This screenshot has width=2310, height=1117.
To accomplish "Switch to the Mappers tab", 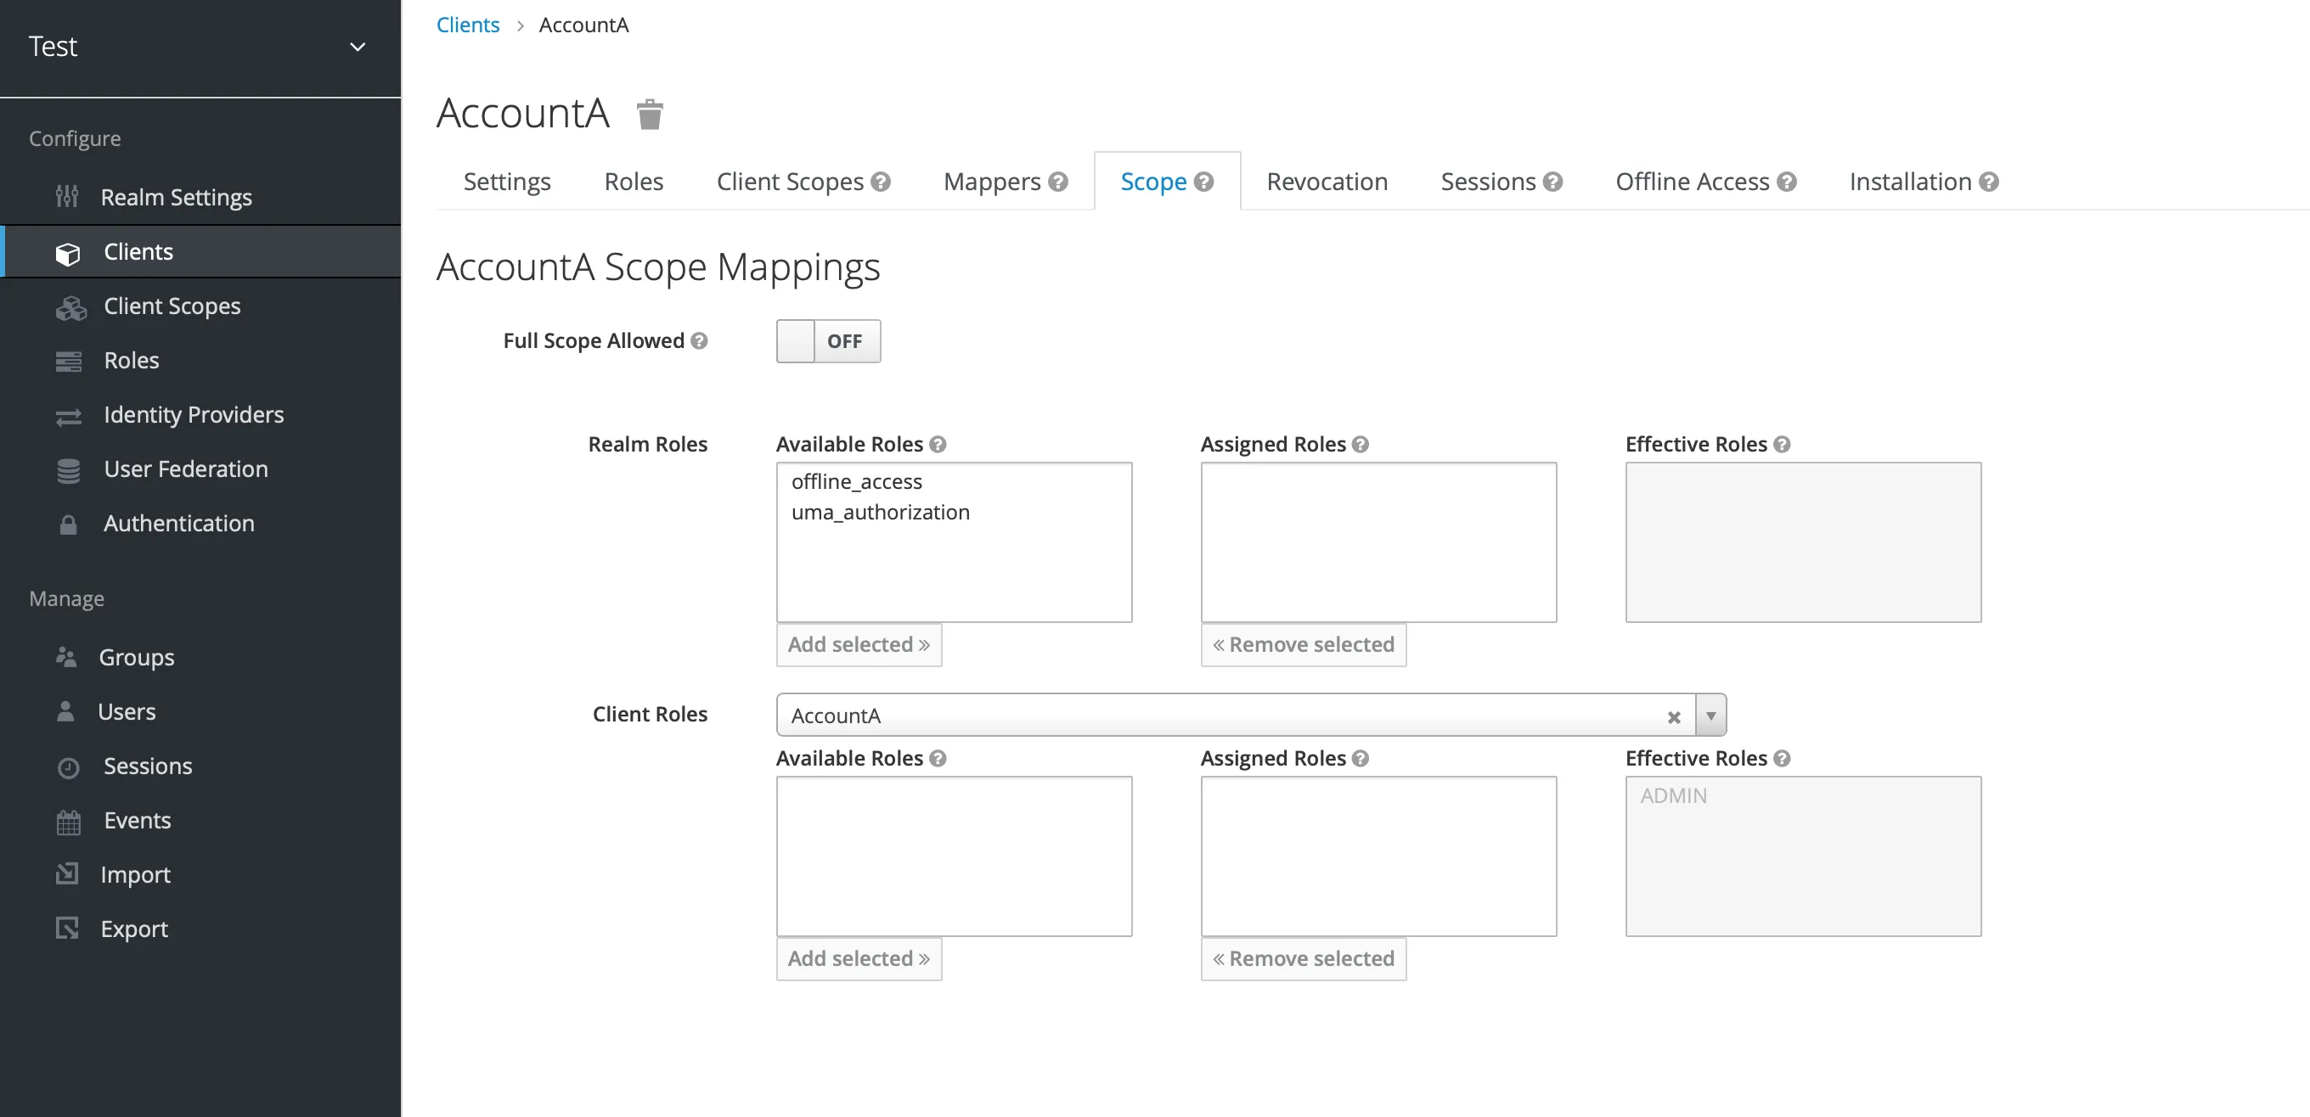I will 992,182.
